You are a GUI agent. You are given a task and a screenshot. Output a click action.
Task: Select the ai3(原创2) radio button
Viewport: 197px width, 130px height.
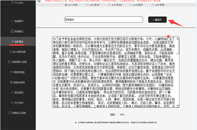[110, 5]
